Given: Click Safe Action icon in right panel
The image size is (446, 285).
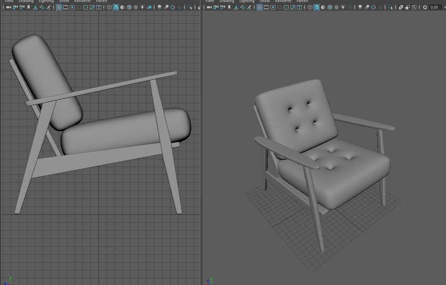Looking at the screenshot, I should click(x=293, y=8).
